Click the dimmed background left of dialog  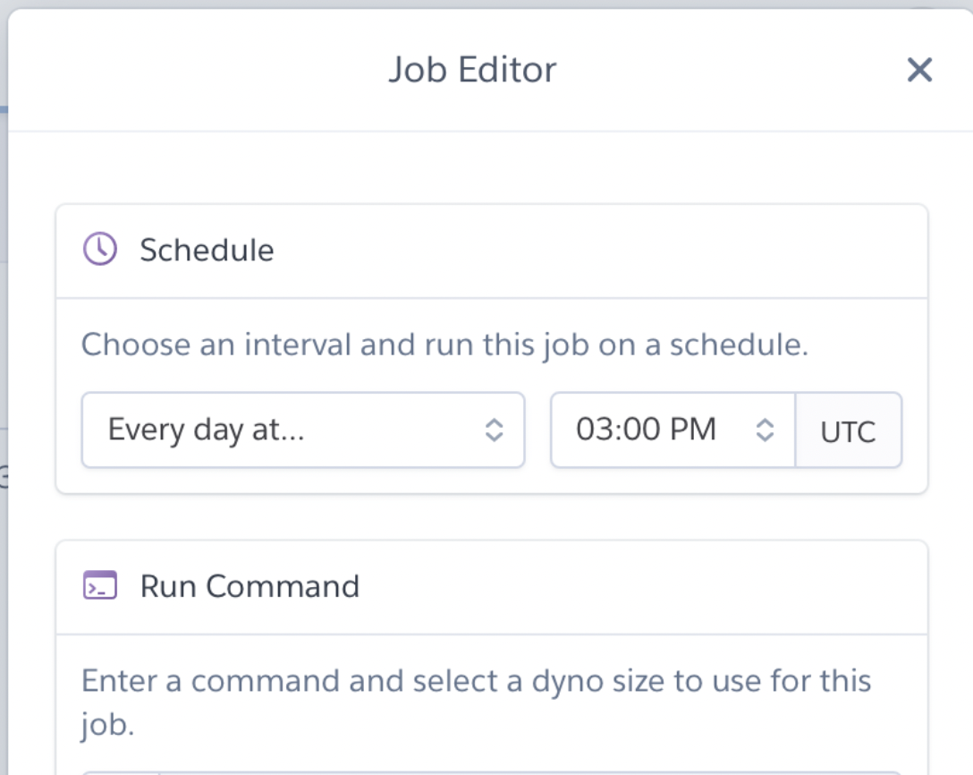click(4, 358)
